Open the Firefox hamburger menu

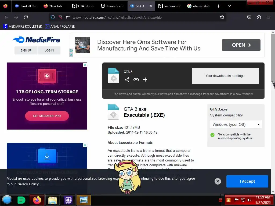(x=269, y=17)
